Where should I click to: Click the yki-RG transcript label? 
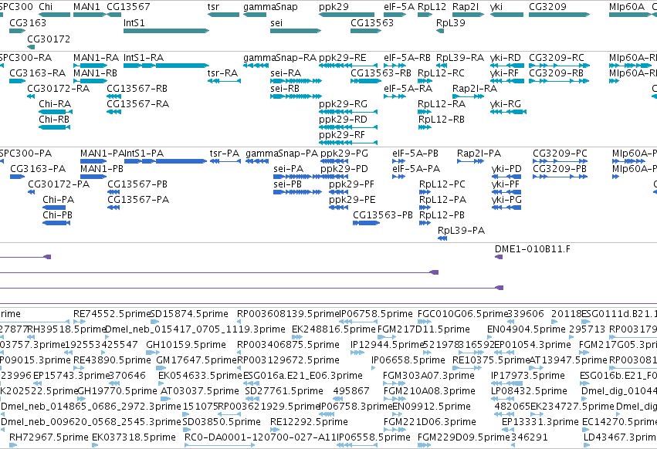[506, 104]
